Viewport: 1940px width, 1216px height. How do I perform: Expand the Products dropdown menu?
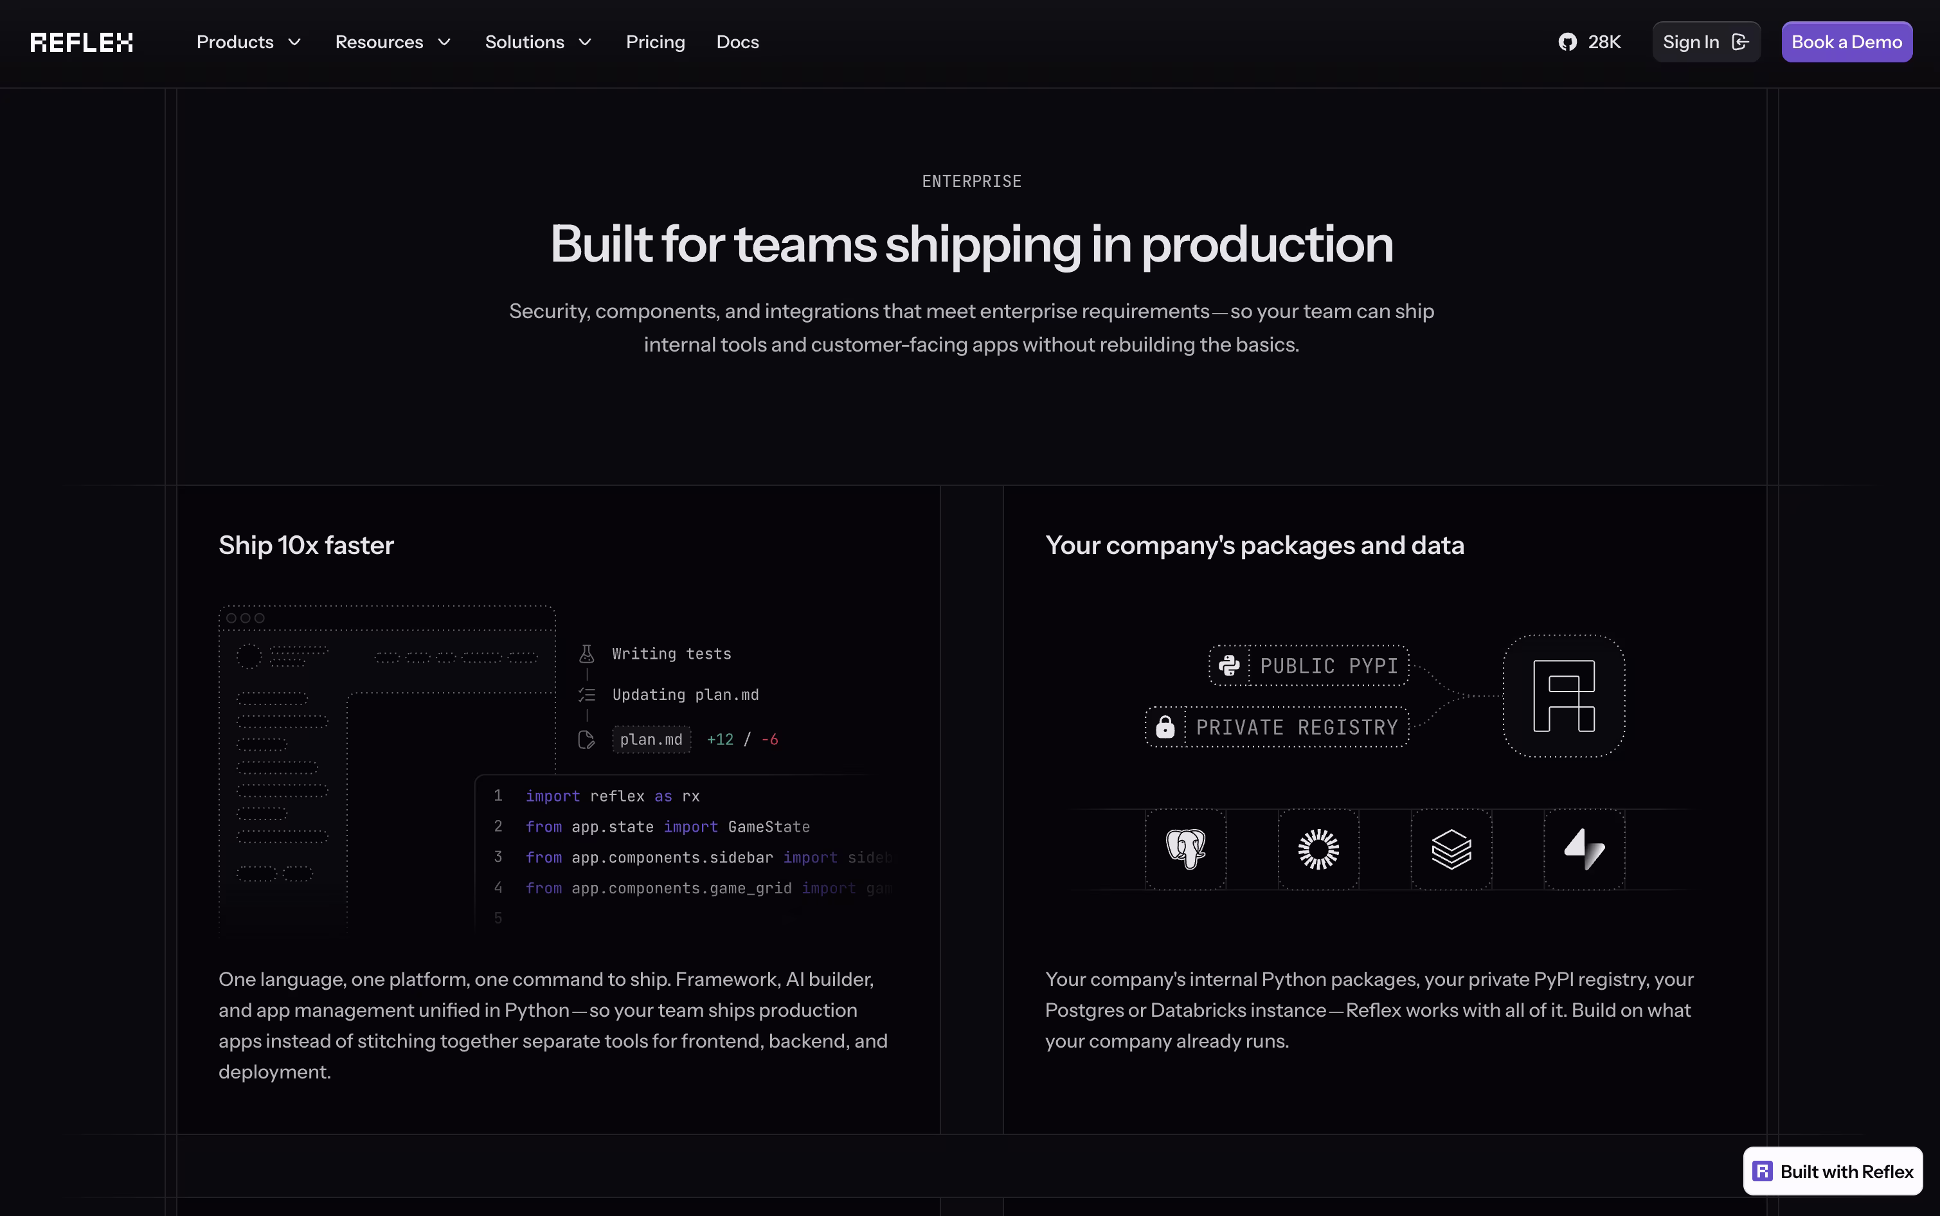coord(249,42)
